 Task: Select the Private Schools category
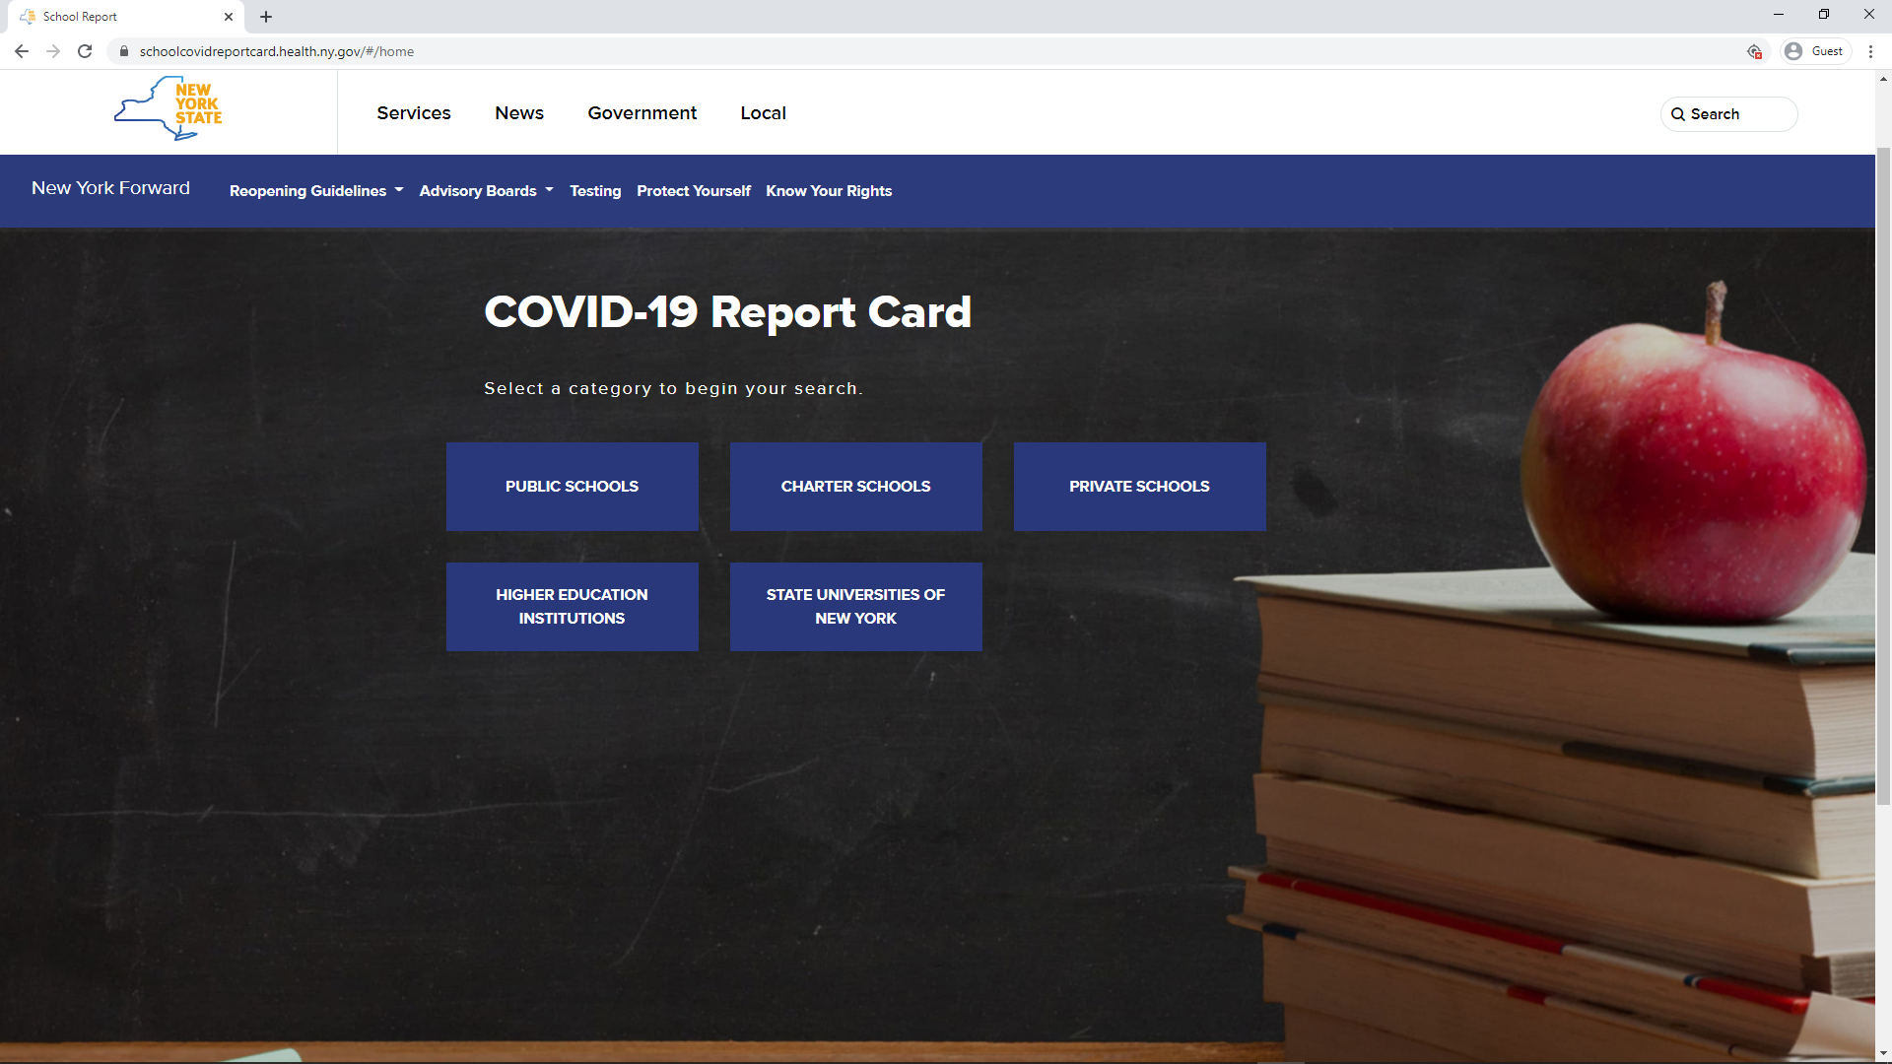pyautogui.click(x=1140, y=487)
